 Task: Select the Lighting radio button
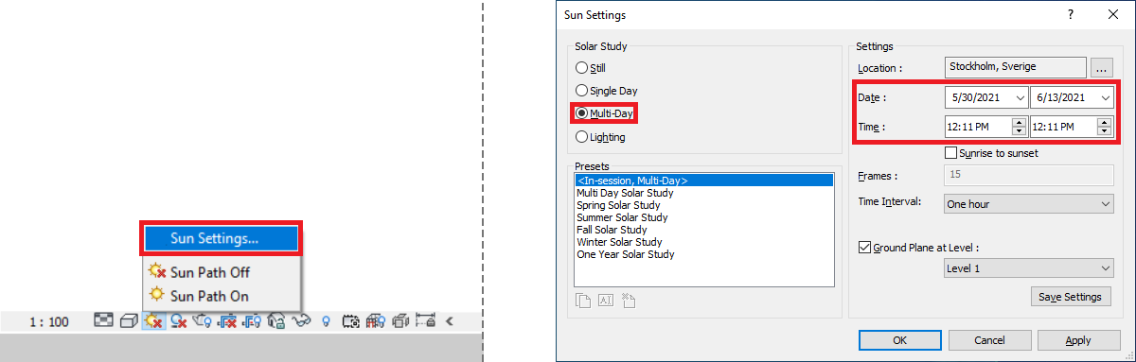pos(600,137)
